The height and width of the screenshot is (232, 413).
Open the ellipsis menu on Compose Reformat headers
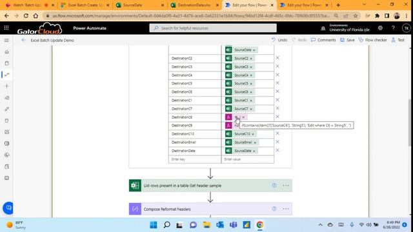click(286, 209)
